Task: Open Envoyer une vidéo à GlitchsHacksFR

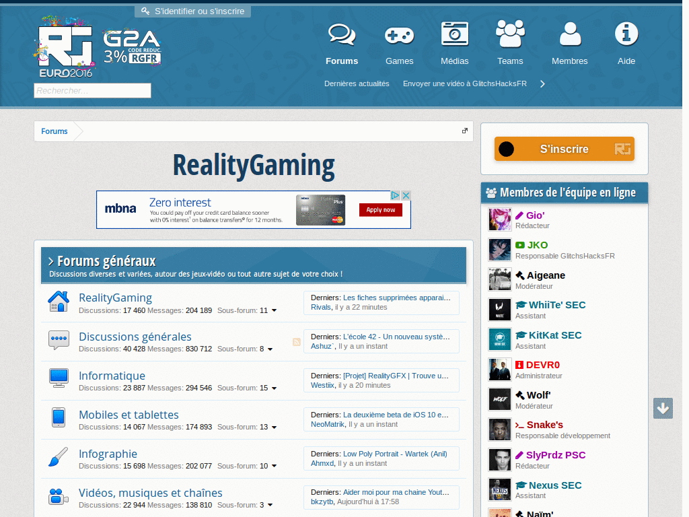Action: (465, 83)
